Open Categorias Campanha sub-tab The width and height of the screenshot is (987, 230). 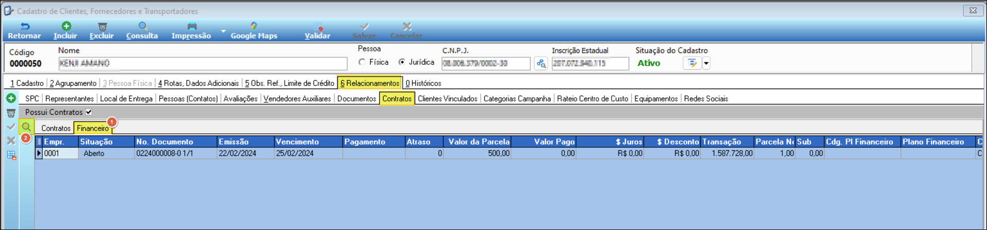[517, 98]
